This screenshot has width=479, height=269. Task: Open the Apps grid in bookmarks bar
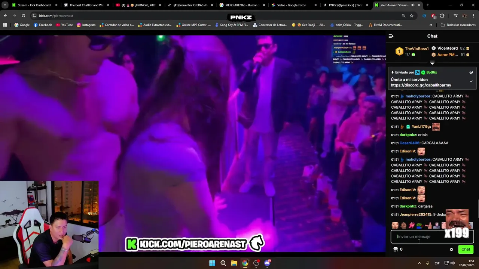5,25
